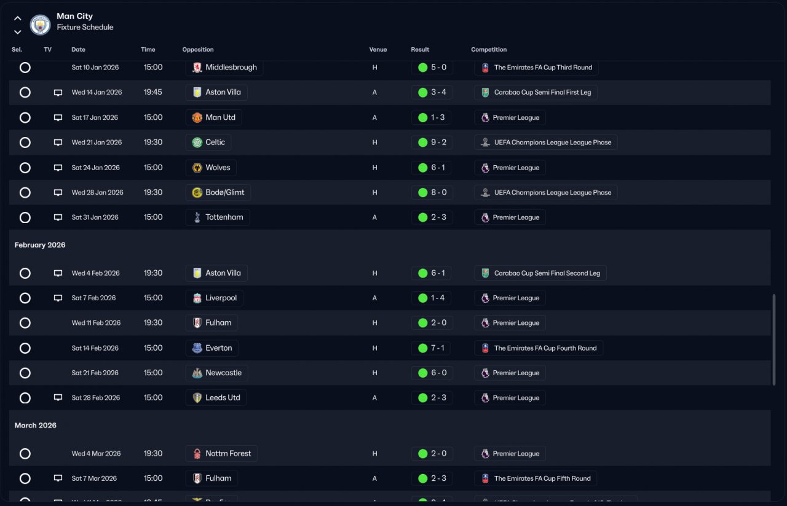Click the Leeds Utd club badge

197,398
